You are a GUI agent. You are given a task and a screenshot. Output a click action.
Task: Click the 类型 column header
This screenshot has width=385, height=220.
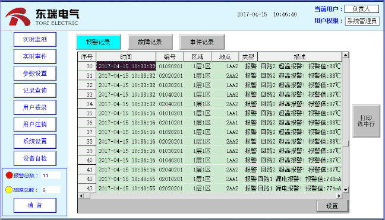(248, 57)
